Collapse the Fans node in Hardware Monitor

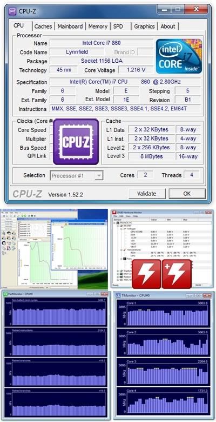[x=120, y=259]
